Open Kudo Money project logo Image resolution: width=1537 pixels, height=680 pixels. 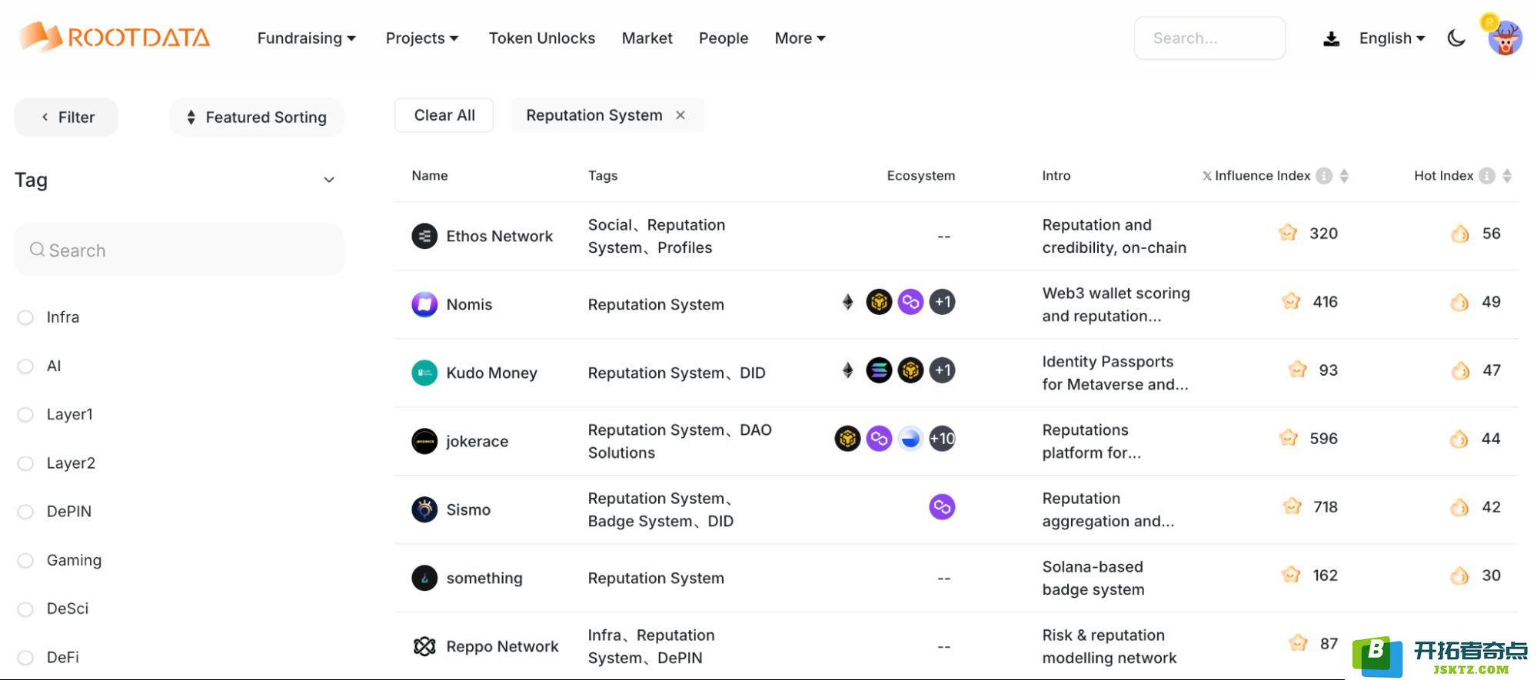pos(424,373)
